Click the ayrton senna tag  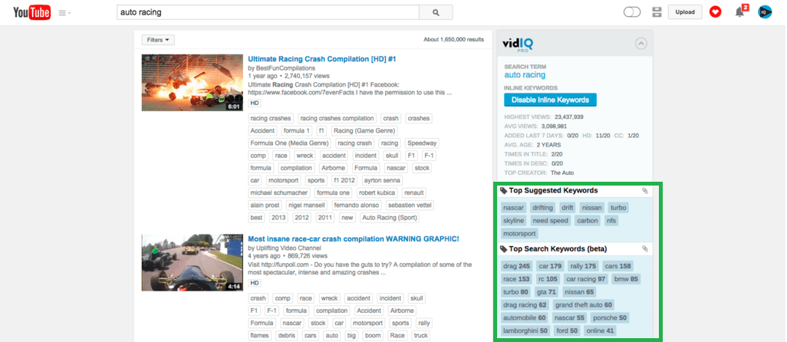pyautogui.click(x=383, y=180)
